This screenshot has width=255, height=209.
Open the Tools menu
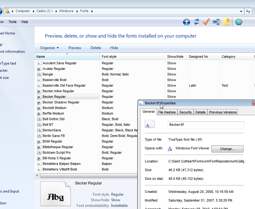(x=12, y=22)
